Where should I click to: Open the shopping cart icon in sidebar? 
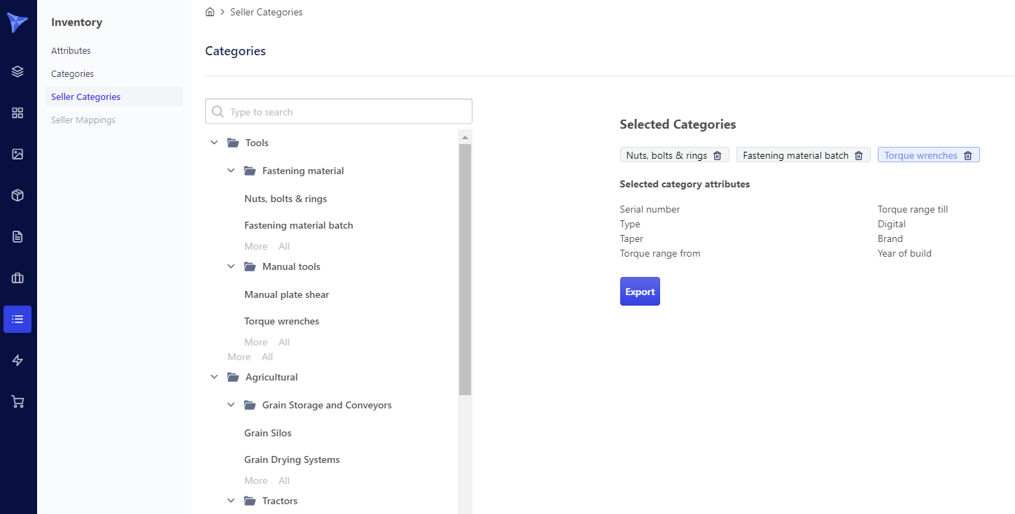click(17, 401)
